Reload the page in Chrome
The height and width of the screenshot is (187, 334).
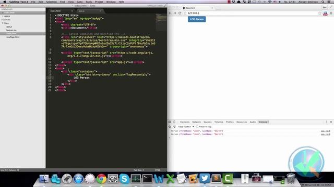coord(180,13)
